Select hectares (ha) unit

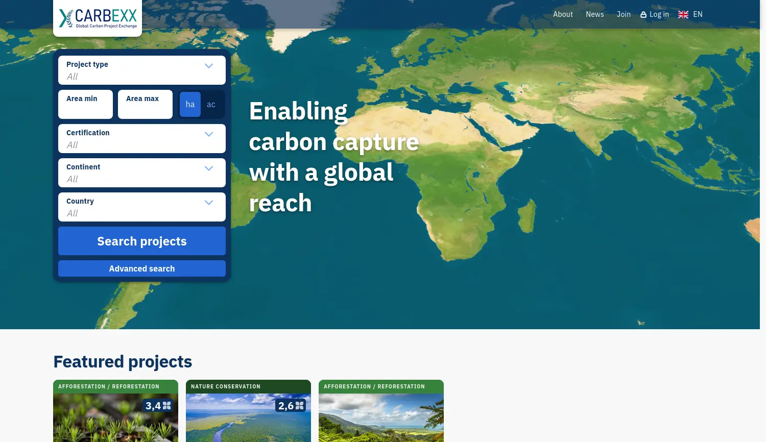click(x=190, y=105)
